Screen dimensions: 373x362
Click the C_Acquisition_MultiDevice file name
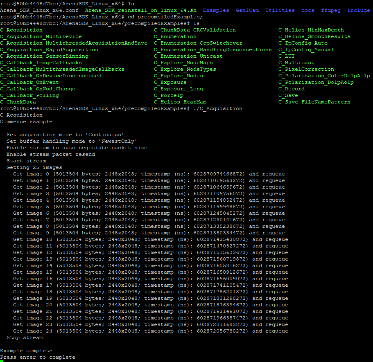[x=41, y=36]
